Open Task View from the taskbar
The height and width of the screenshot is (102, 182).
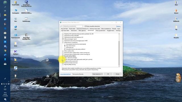5,11
